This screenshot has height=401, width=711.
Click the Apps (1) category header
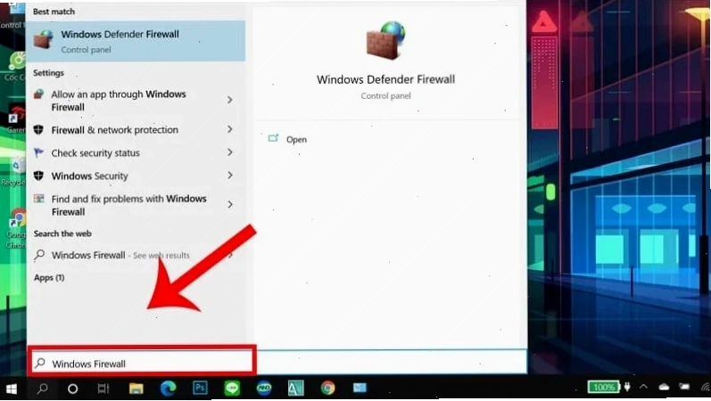pos(49,277)
